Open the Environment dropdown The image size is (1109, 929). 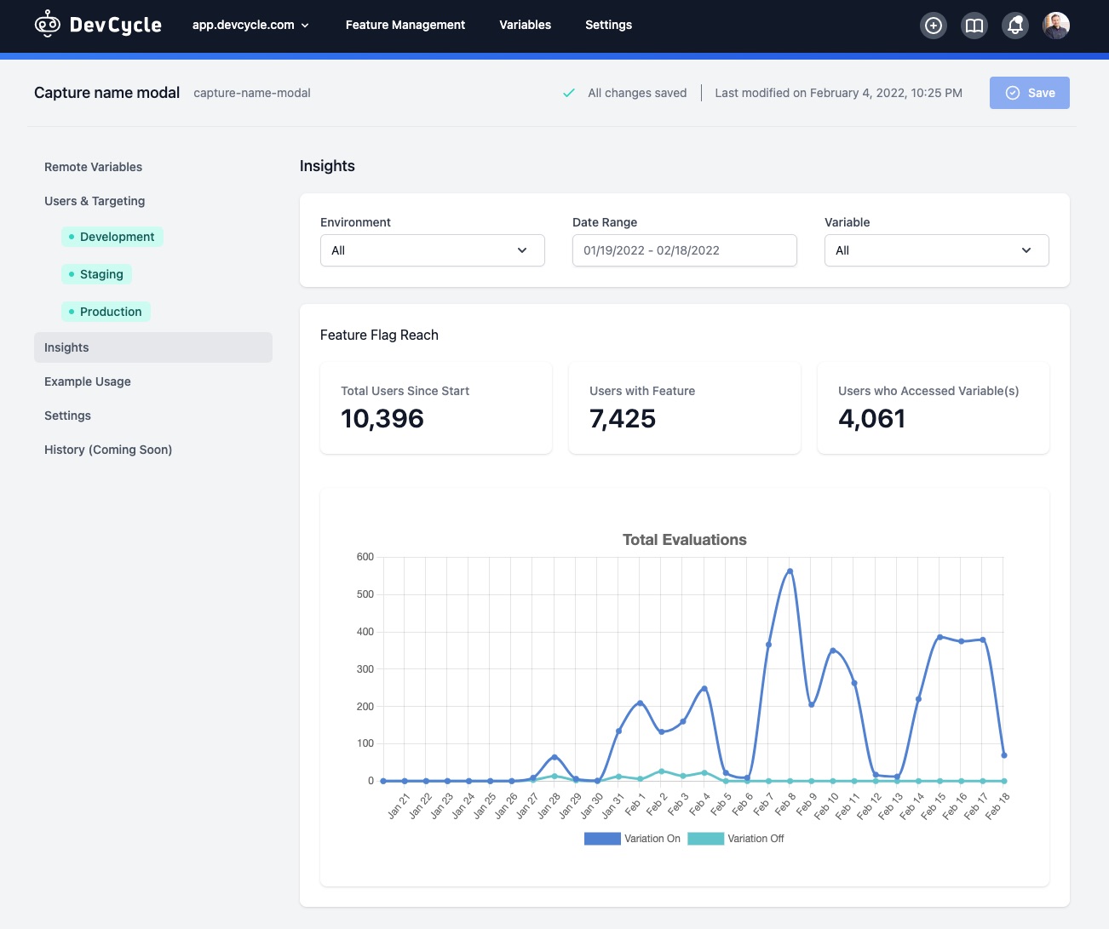pos(432,250)
